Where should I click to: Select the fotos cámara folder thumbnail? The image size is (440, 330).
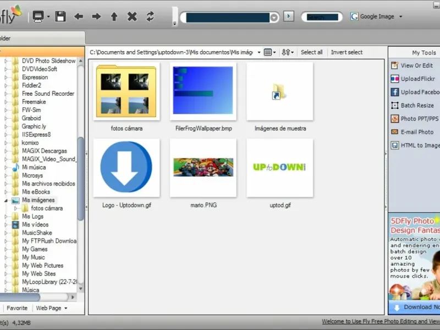pos(127,91)
